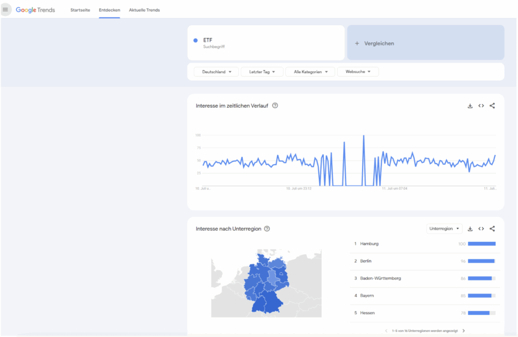Embed the Interesse im zeitlichen Verlauf chart

point(481,106)
